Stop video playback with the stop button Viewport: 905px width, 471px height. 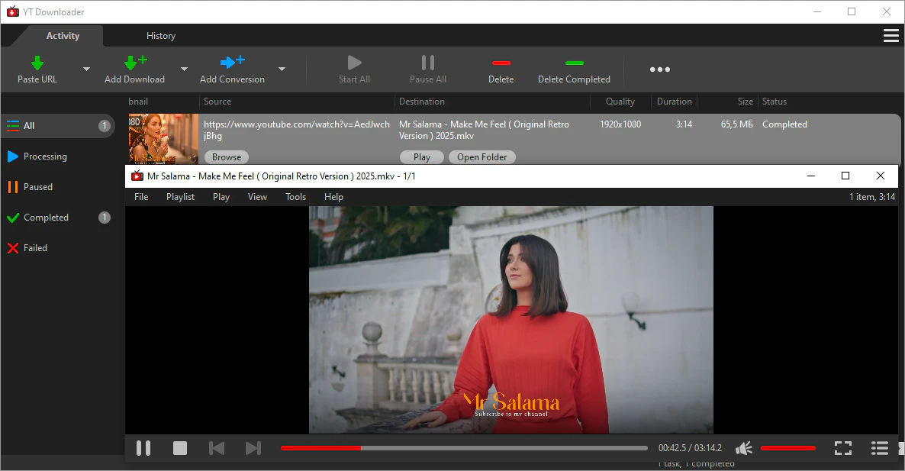(x=180, y=448)
